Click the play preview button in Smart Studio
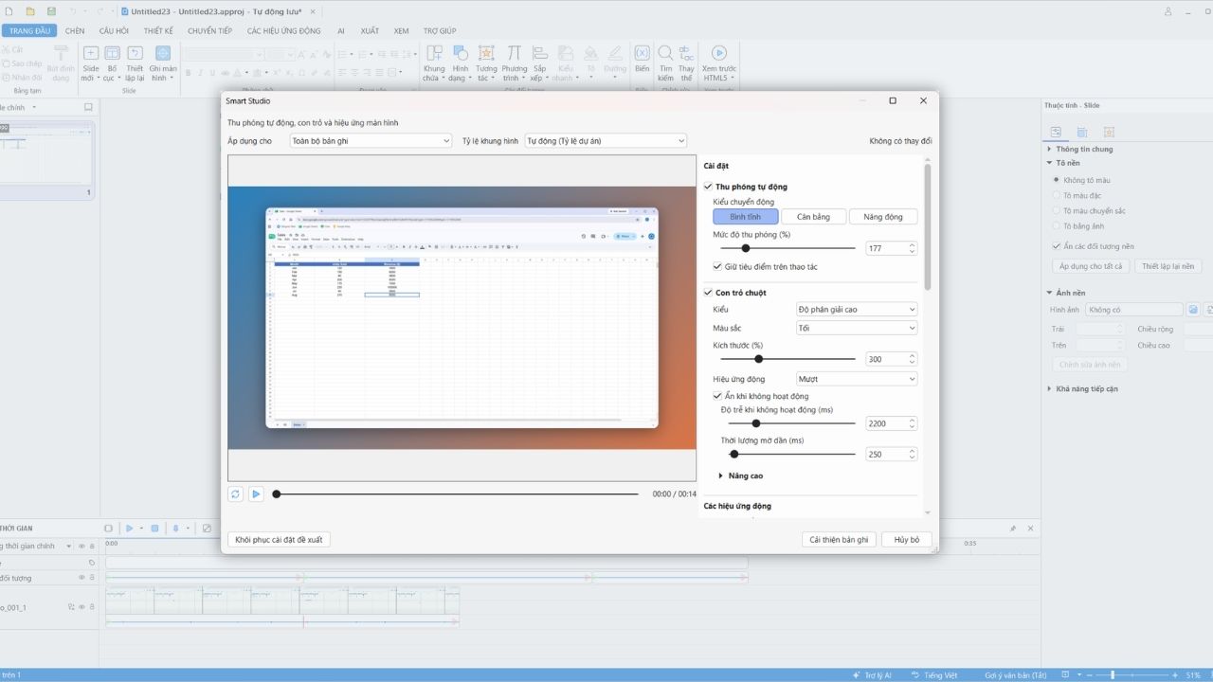Screen dimensions: 1213x682 pyautogui.click(x=256, y=494)
